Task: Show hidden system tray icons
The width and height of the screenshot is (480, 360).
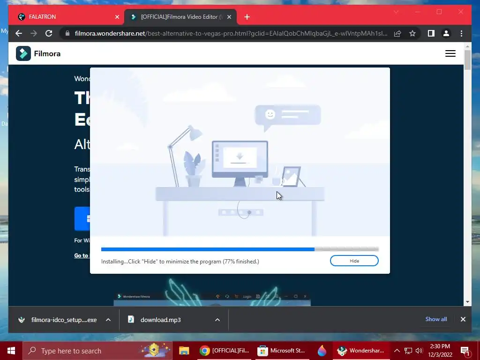Action: tap(397, 351)
